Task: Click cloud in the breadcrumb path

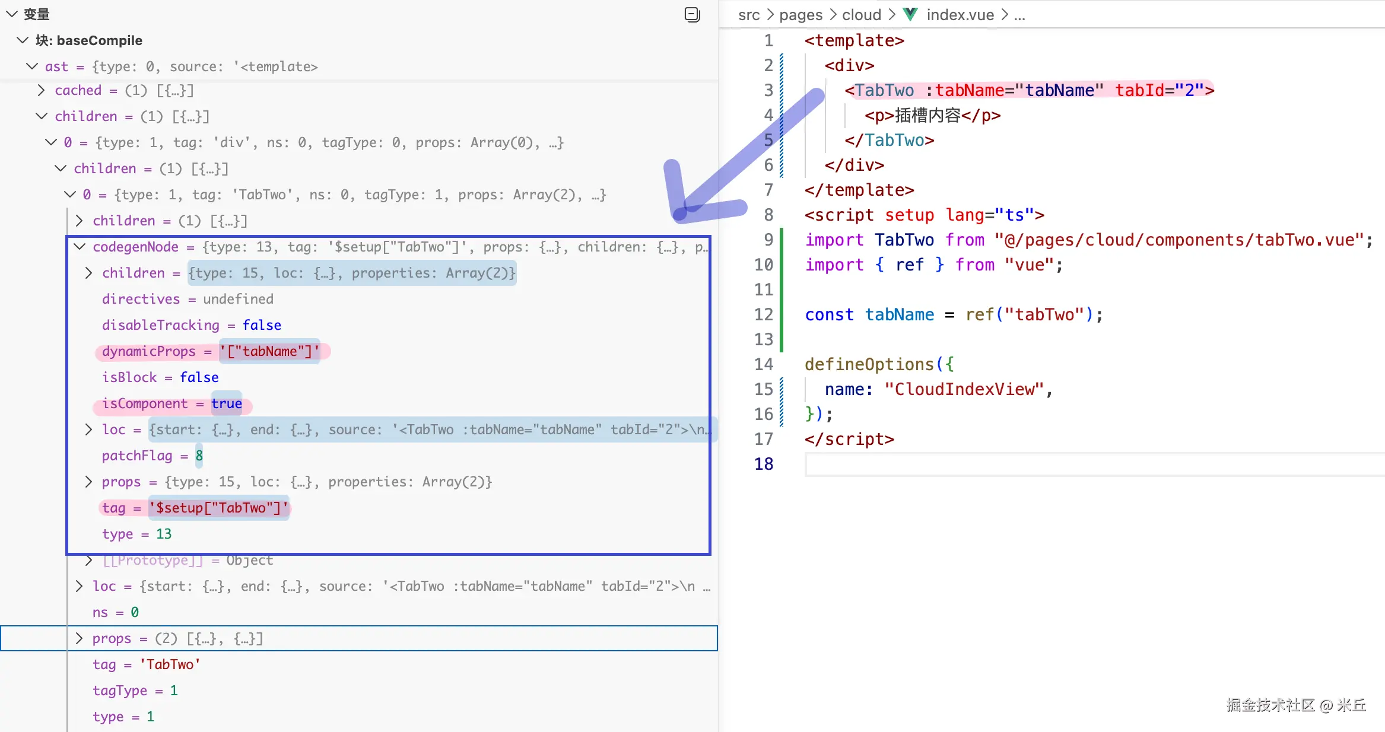Action: tap(861, 15)
